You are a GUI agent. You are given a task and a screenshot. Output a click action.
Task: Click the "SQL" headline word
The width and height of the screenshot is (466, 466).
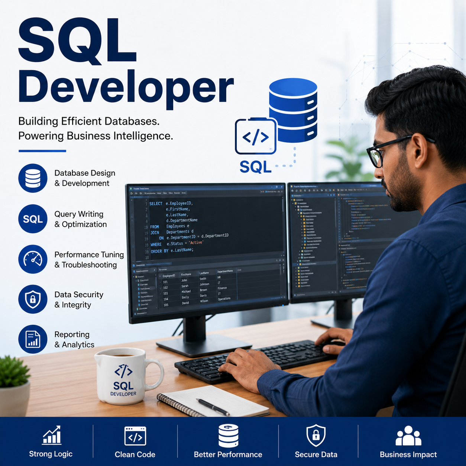tap(78, 41)
